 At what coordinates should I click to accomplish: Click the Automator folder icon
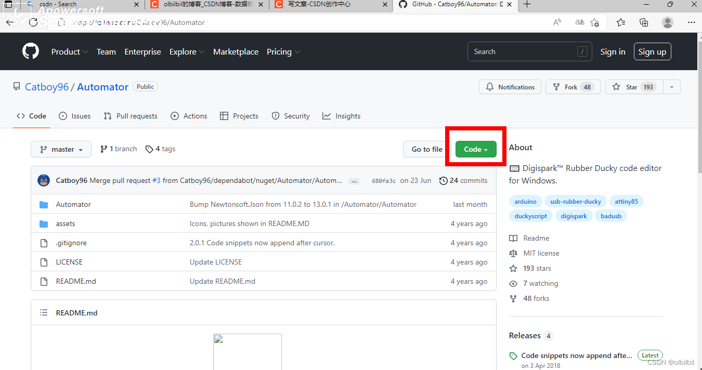click(x=44, y=204)
